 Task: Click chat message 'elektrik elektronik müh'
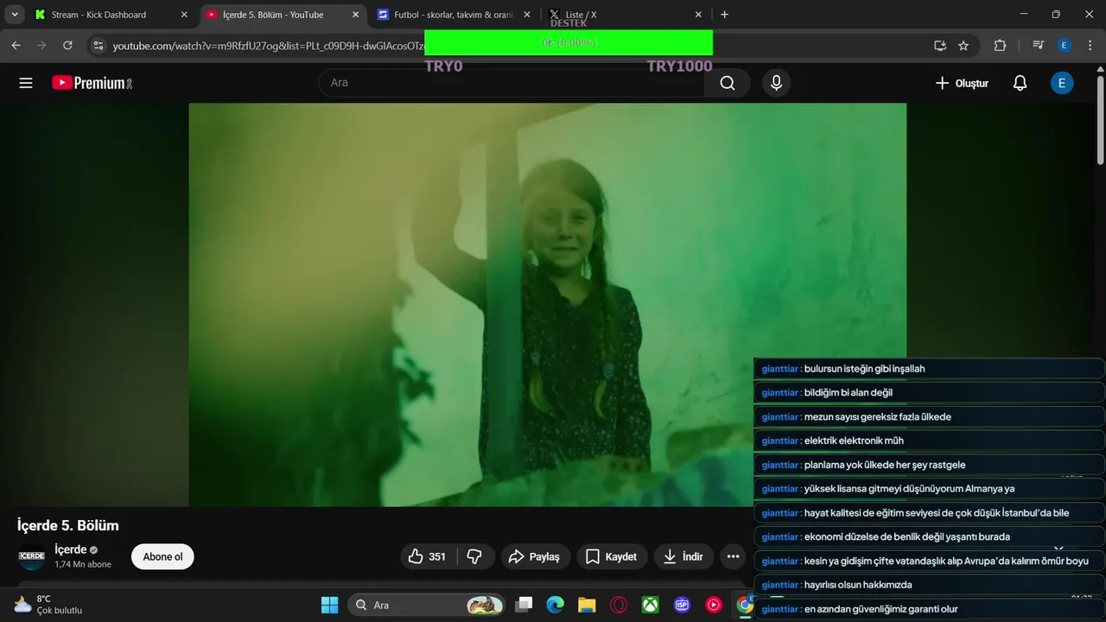[x=929, y=441]
